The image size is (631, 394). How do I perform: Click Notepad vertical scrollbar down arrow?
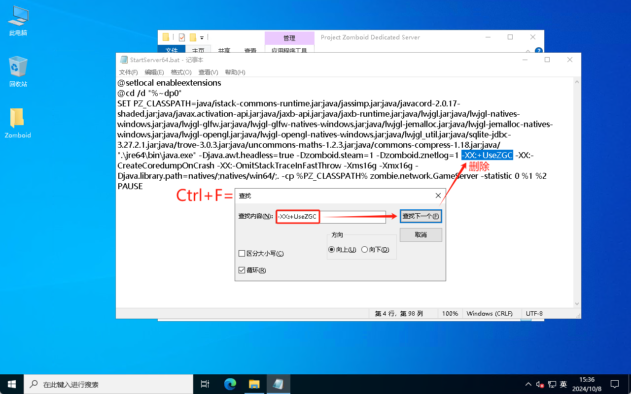576,304
